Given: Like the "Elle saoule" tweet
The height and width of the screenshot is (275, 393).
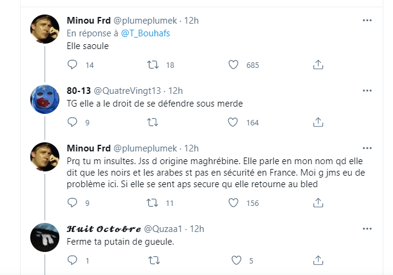Looking at the screenshot, I should tap(234, 65).
